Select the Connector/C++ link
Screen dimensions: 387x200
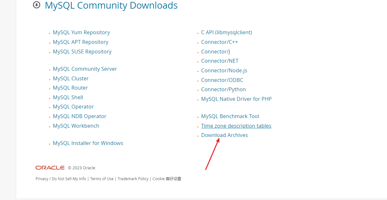tap(219, 42)
